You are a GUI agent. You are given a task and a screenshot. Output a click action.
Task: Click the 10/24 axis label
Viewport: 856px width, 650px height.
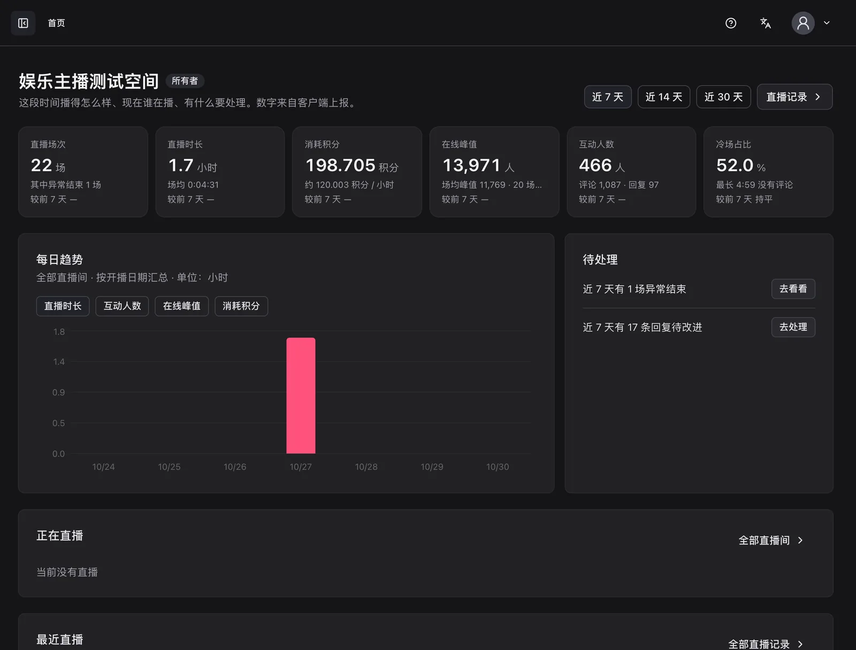103,467
